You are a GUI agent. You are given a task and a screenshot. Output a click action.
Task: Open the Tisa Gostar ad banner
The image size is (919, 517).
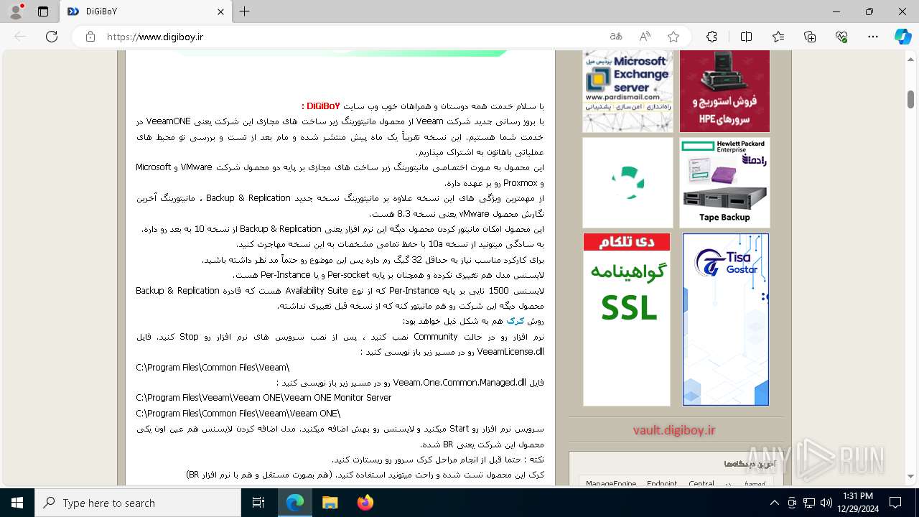[725, 320]
